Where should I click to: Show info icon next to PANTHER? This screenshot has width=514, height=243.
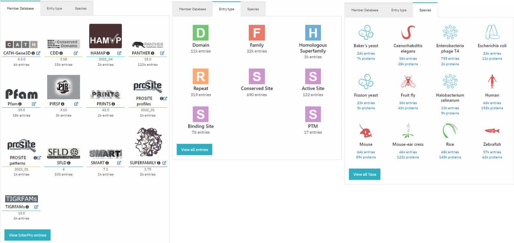point(152,53)
